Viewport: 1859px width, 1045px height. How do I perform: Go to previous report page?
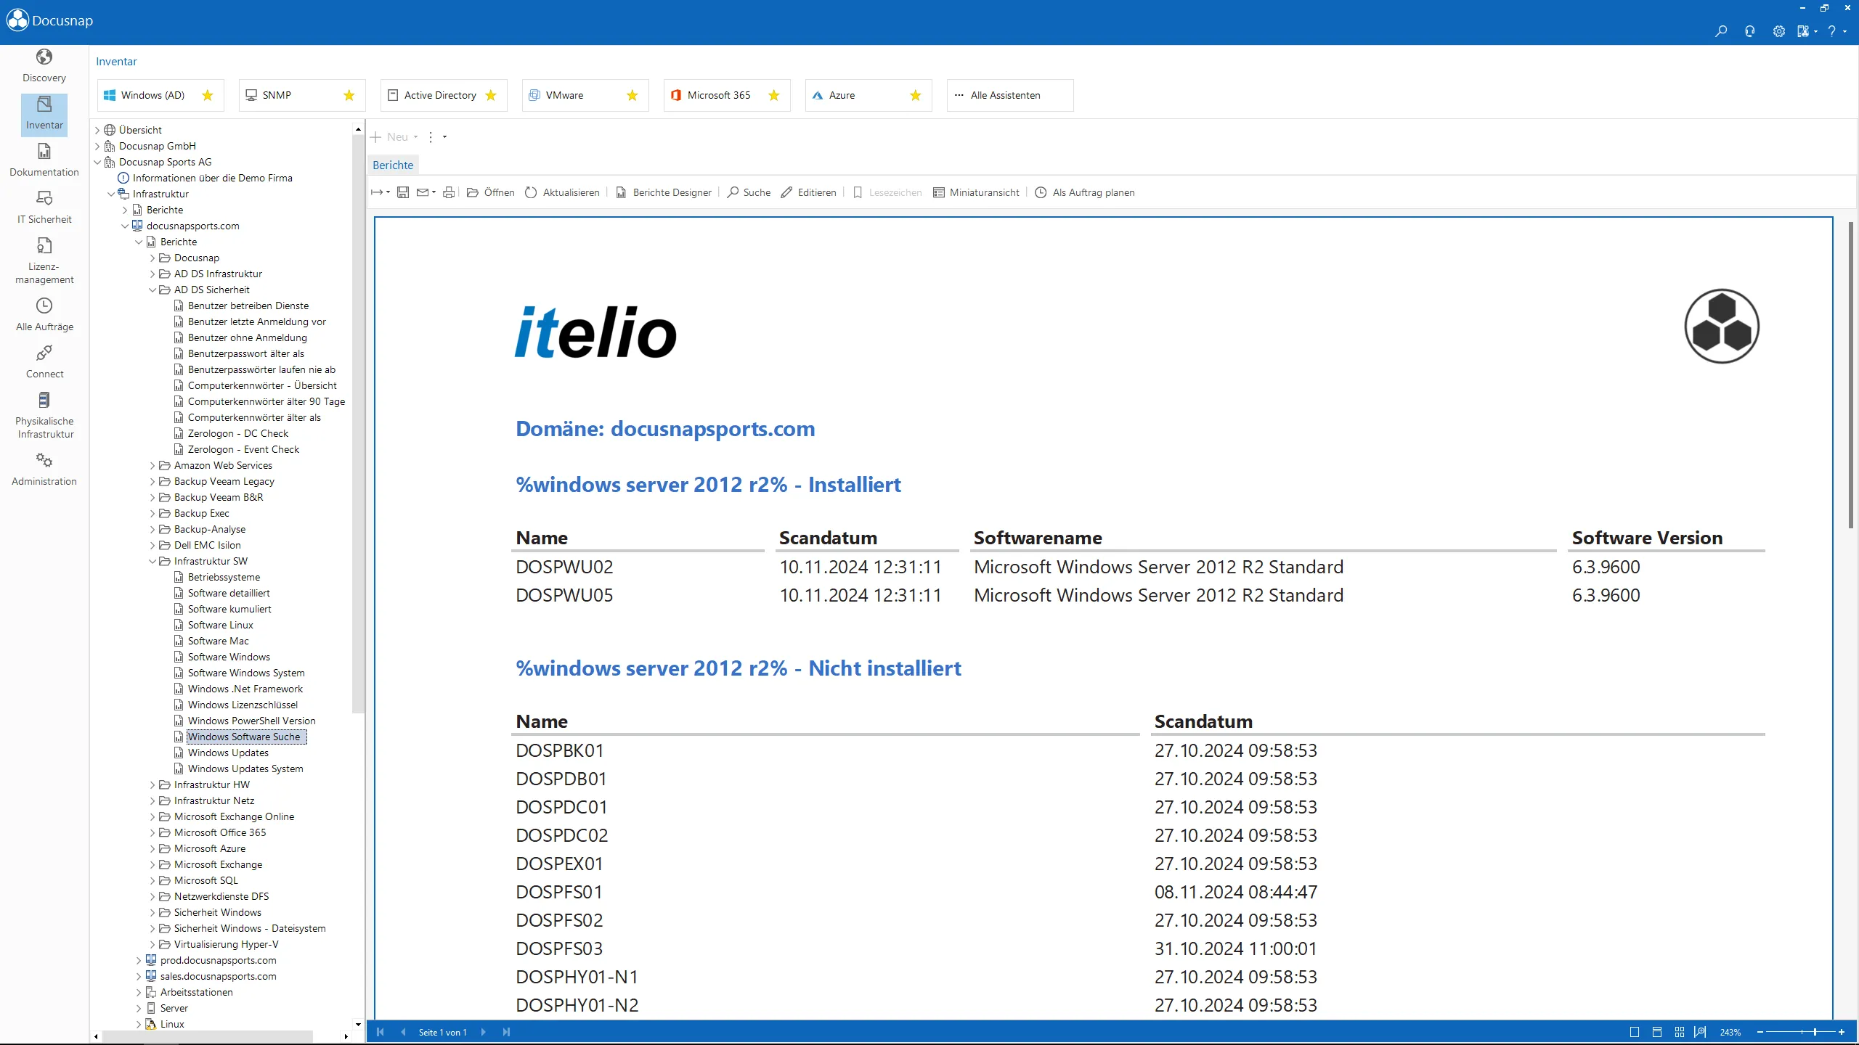click(x=403, y=1032)
